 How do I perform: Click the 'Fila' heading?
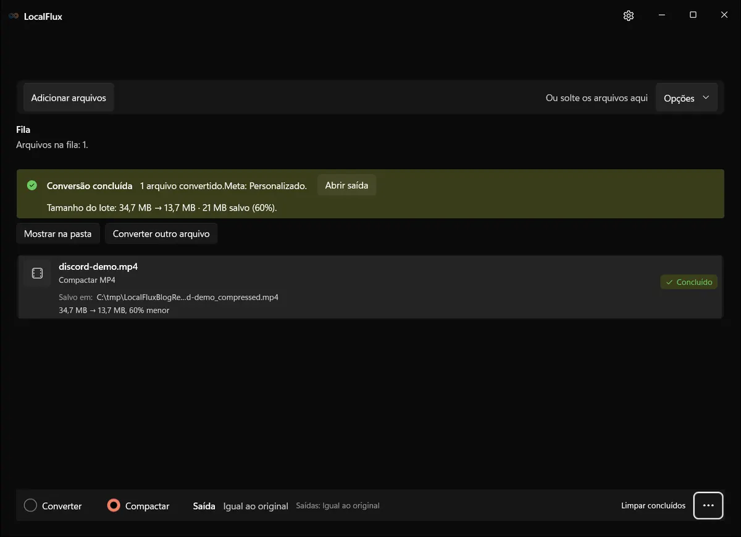point(23,130)
